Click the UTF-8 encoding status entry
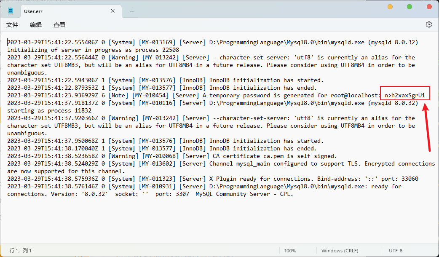439x257 pixels. click(396, 251)
